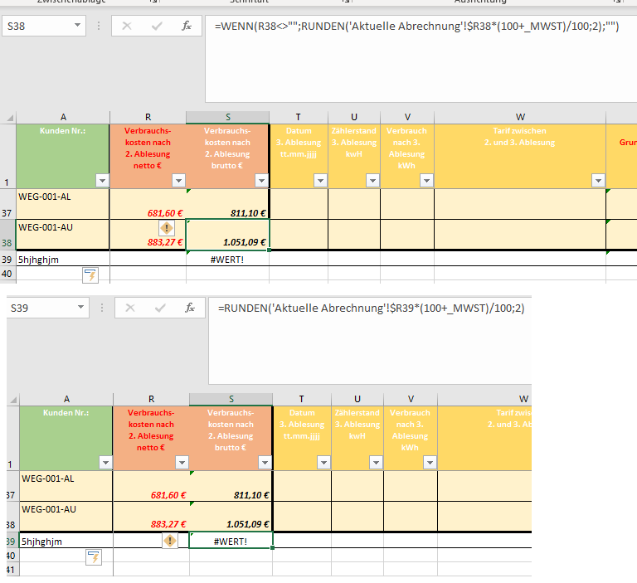Open the Tarif zwischen 2. und 3. Ablesung filter dropdown

pyautogui.click(x=598, y=180)
